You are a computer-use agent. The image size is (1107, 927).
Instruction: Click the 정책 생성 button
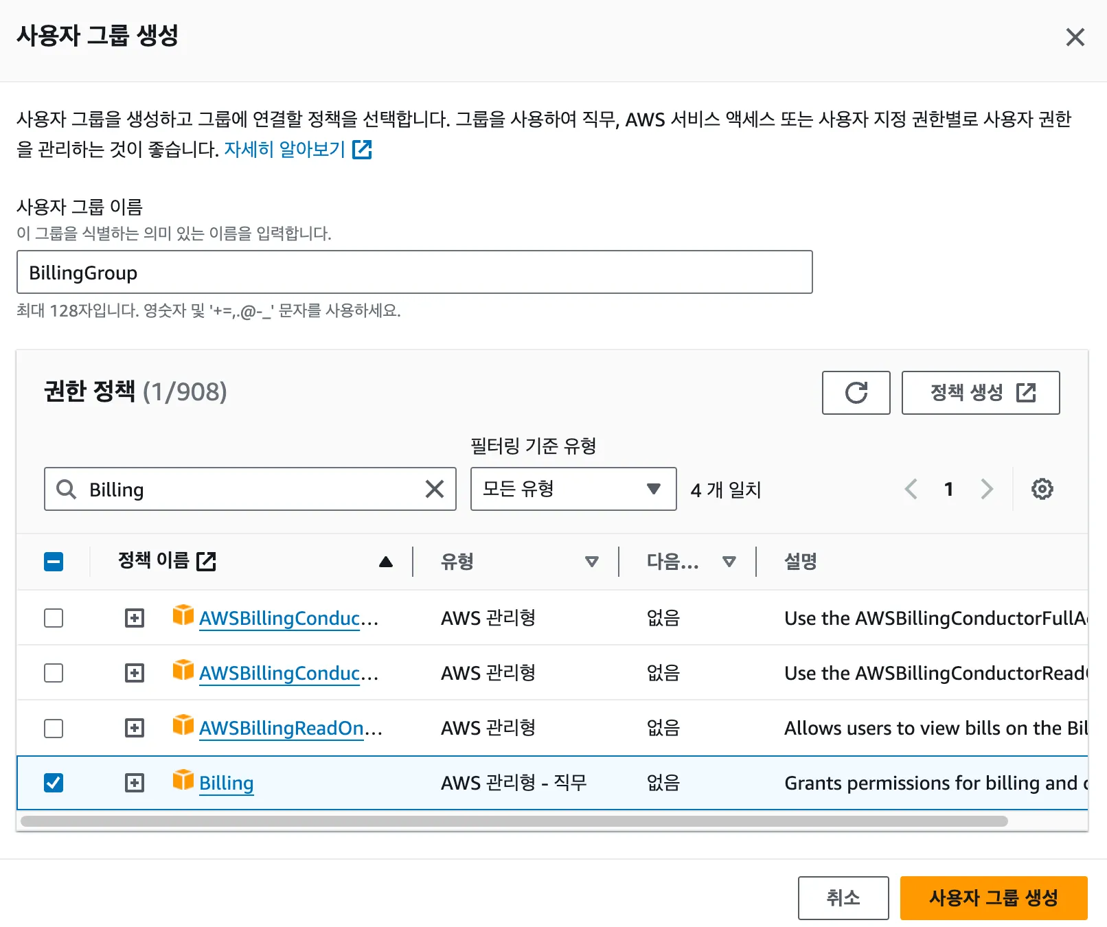click(980, 393)
